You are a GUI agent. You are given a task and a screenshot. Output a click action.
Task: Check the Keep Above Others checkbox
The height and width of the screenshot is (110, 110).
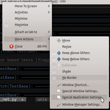(54, 53)
